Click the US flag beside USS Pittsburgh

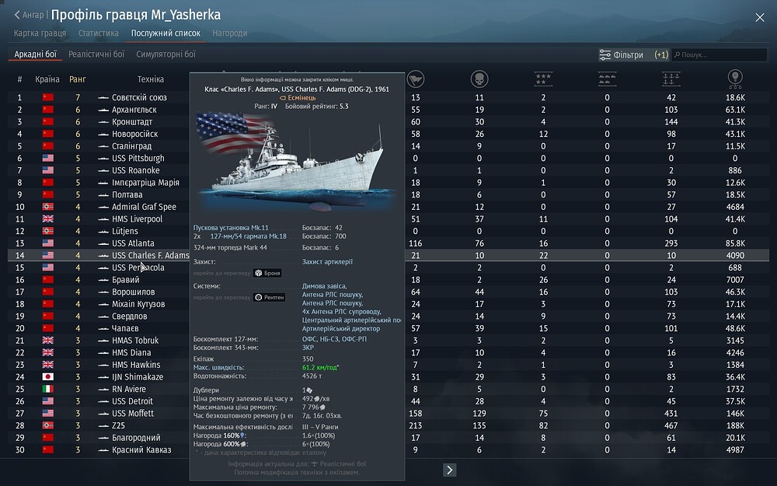(x=48, y=158)
